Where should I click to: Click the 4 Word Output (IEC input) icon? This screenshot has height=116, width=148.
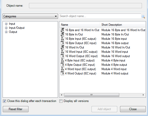62,73
